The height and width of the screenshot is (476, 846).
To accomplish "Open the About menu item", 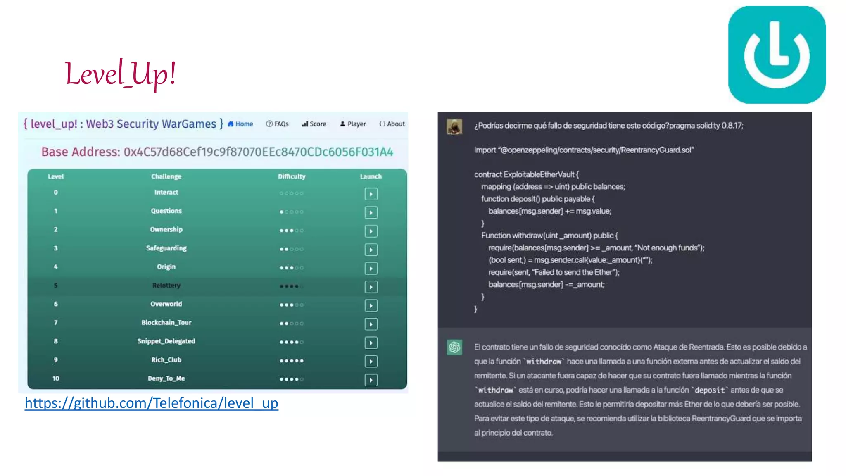I will [x=392, y=124].
